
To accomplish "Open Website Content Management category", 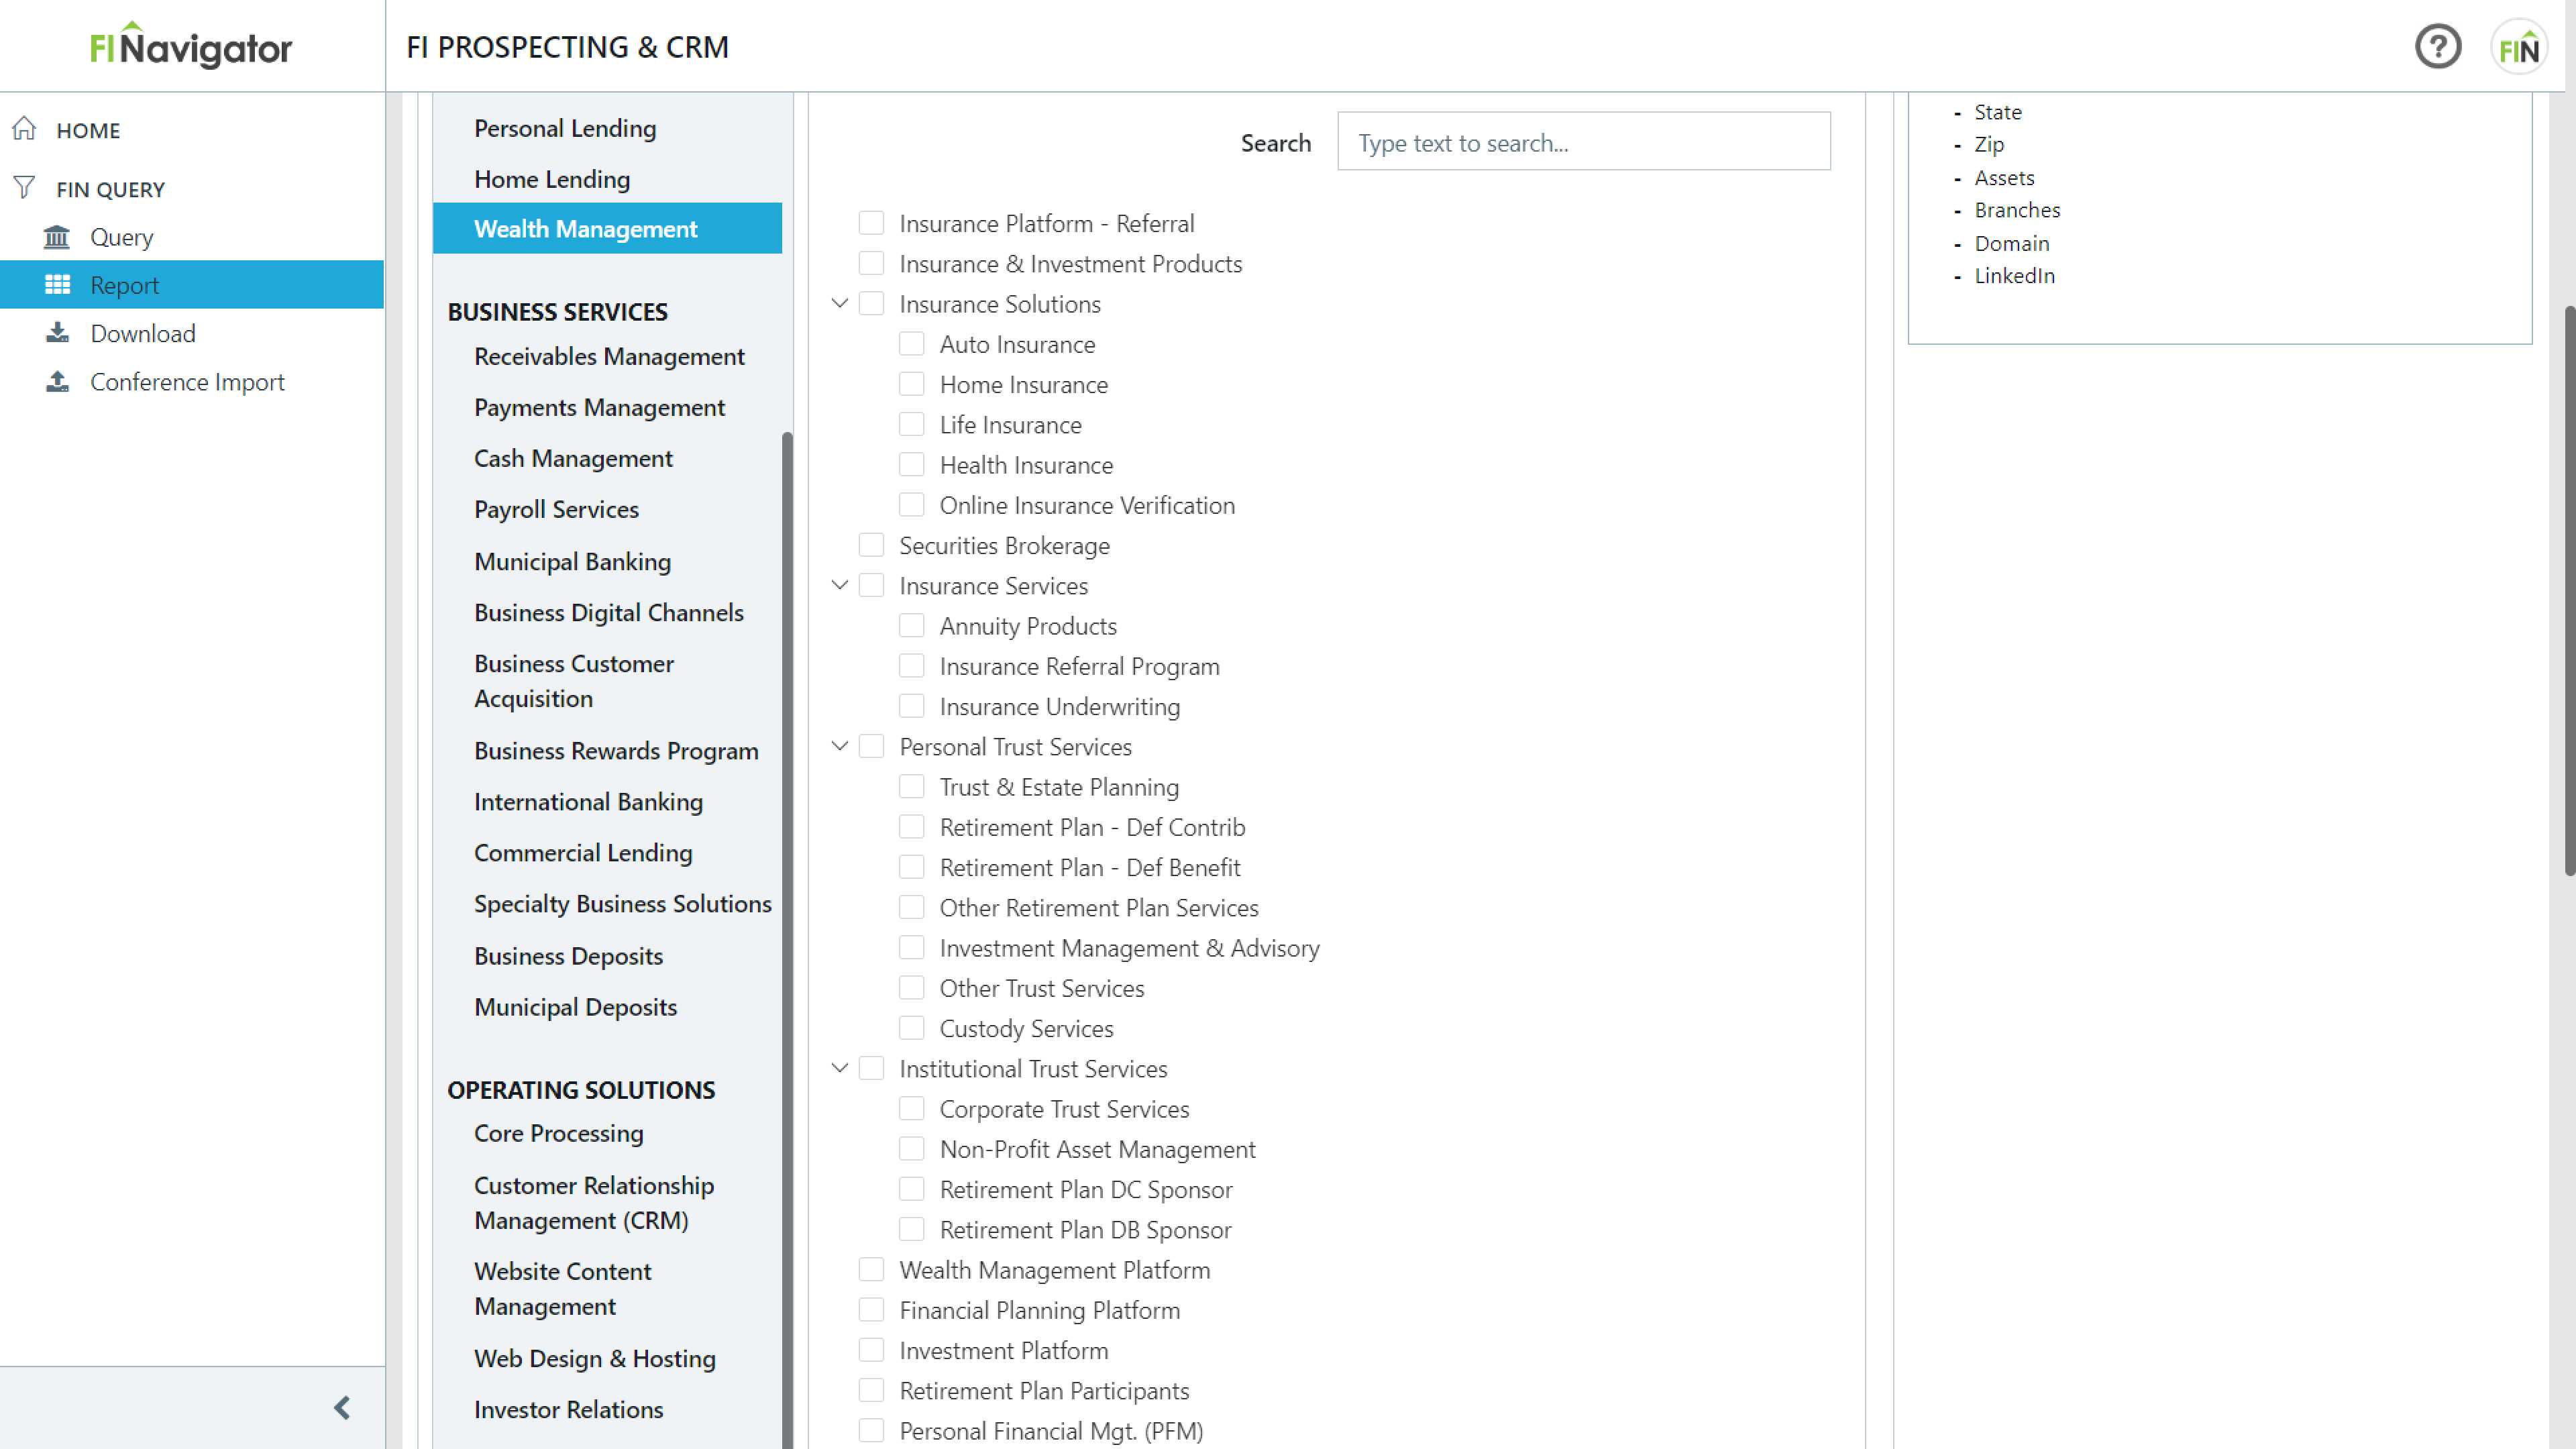I will tap(563, 1288).
